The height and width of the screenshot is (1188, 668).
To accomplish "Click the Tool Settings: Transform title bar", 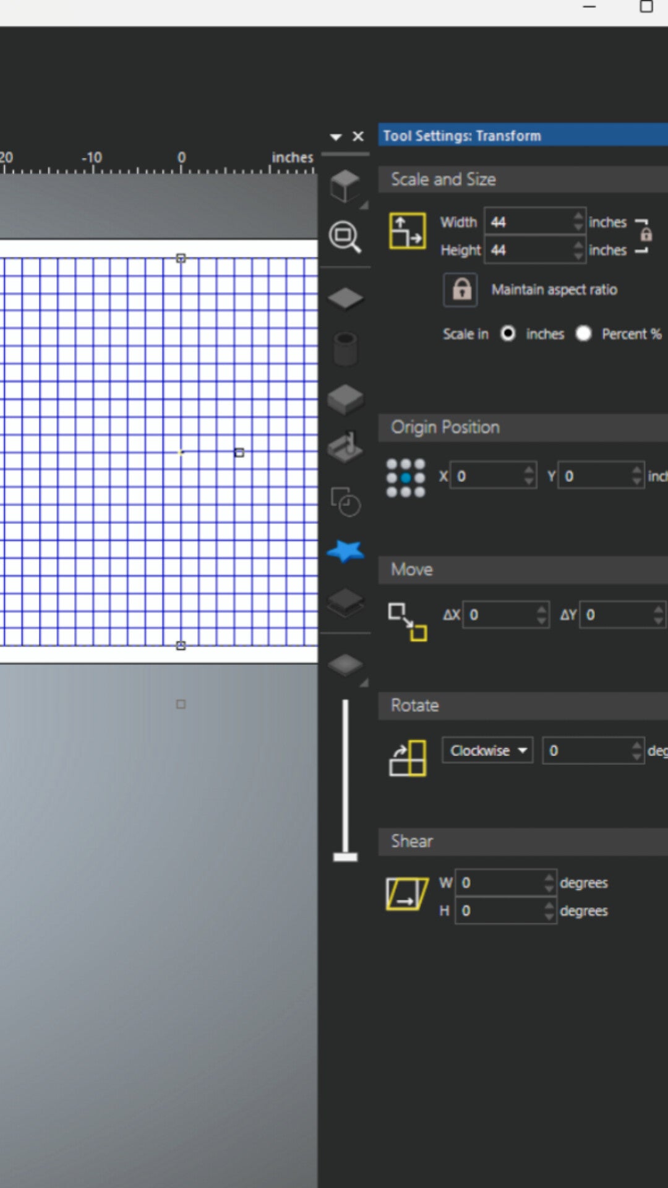I will point(523,136).
